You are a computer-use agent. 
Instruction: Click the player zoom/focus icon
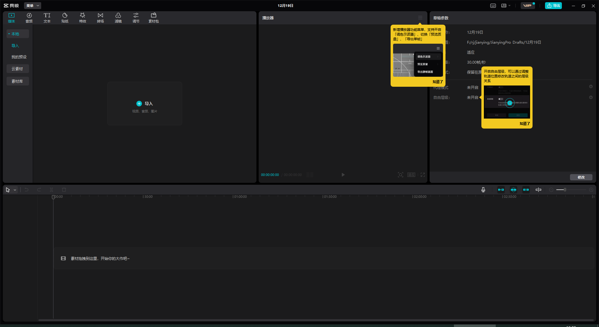(401, 175)
